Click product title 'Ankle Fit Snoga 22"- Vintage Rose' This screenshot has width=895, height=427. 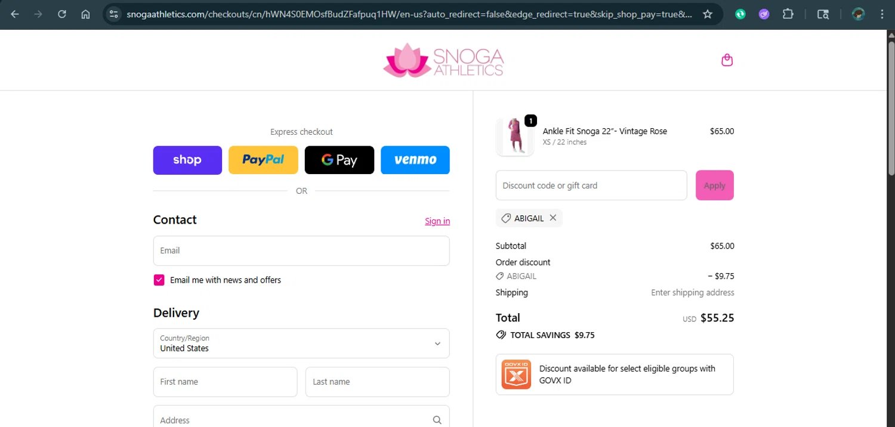[x=604, y=131]
